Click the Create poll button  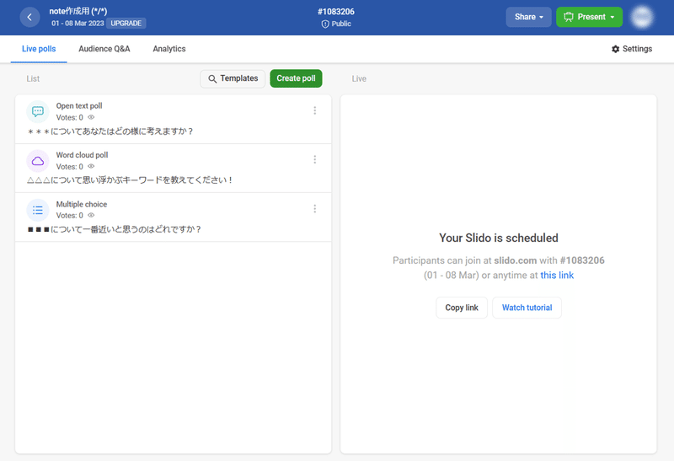point(296,78)
